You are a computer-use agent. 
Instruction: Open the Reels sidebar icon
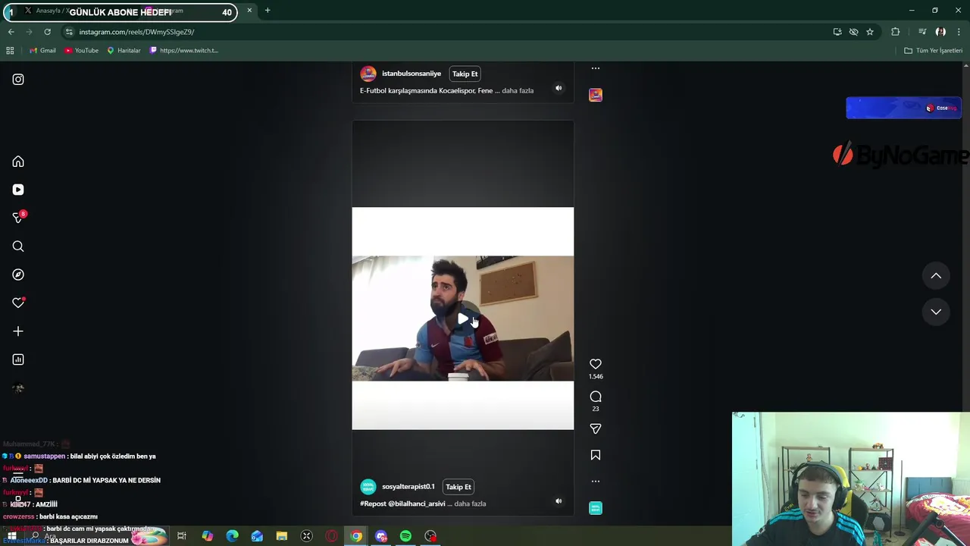[18, 190]
